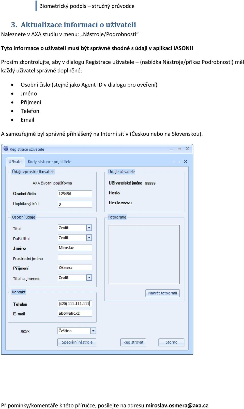The width and height of the screenshot is (244, 409).
Task: Click the Příjmení field containing Ošmera
Action: (75, 267)
